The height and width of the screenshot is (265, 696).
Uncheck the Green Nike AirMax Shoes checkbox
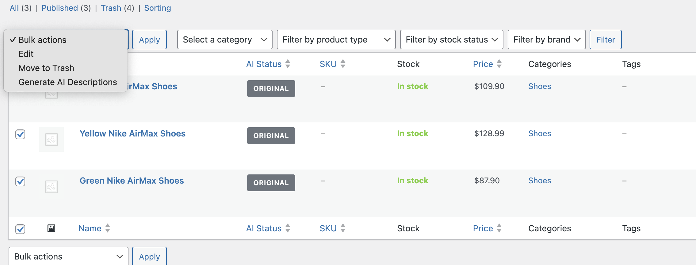point(20,181)
